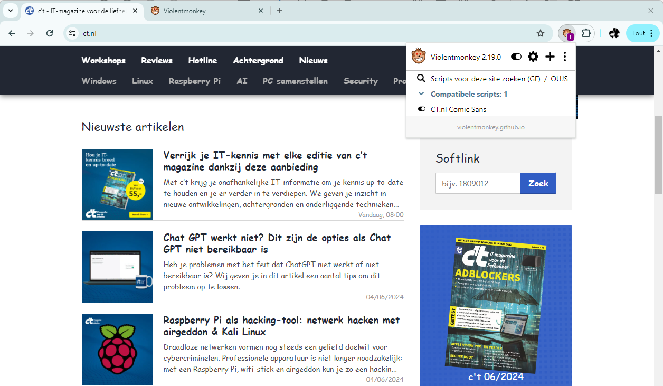Screen dimensions: 663x386
Task: Select the Windows topic
Action: (x=99, y=81)
